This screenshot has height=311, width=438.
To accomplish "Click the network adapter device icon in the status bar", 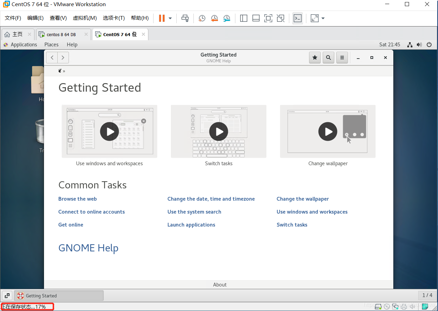I will (x=396, y=307).
